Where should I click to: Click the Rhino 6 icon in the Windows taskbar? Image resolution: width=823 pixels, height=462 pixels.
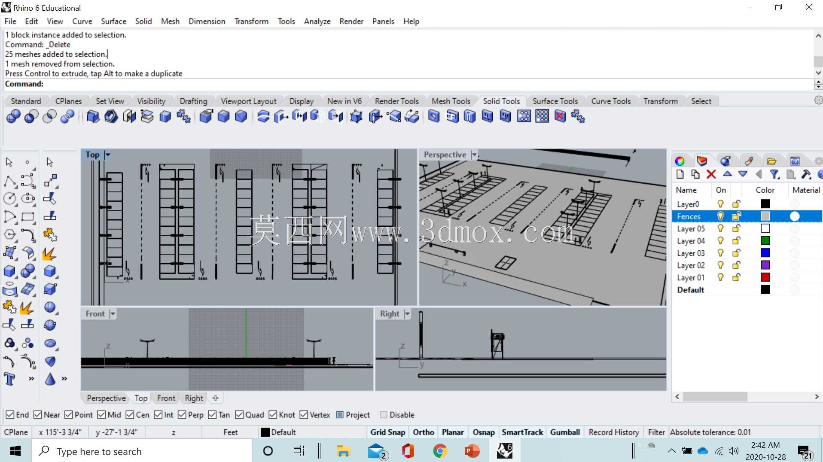tap(505, 451)
